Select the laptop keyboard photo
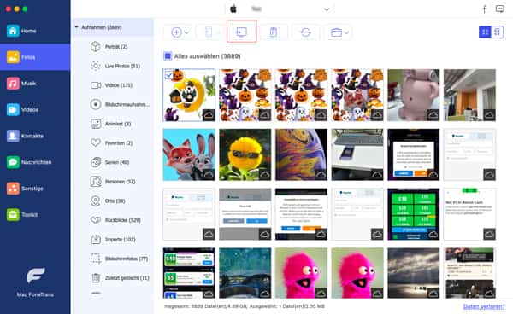Image resolution: width=513 pixels, height=314 pixels. (x=357, y=154)
